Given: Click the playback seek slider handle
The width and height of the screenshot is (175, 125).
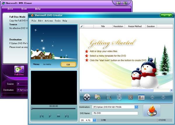Looking at the screenshot, I should (32, 108).
